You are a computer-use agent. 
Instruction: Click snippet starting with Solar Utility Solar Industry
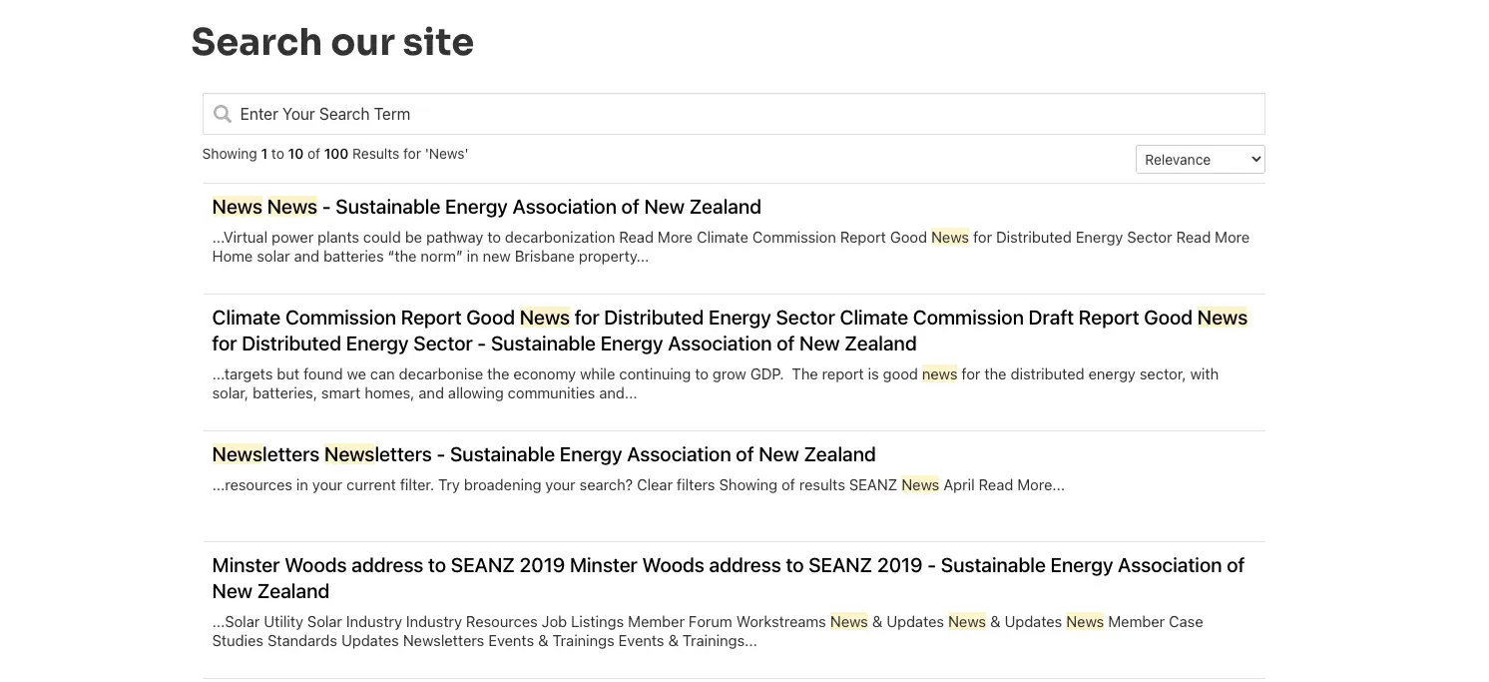point(519,622)
